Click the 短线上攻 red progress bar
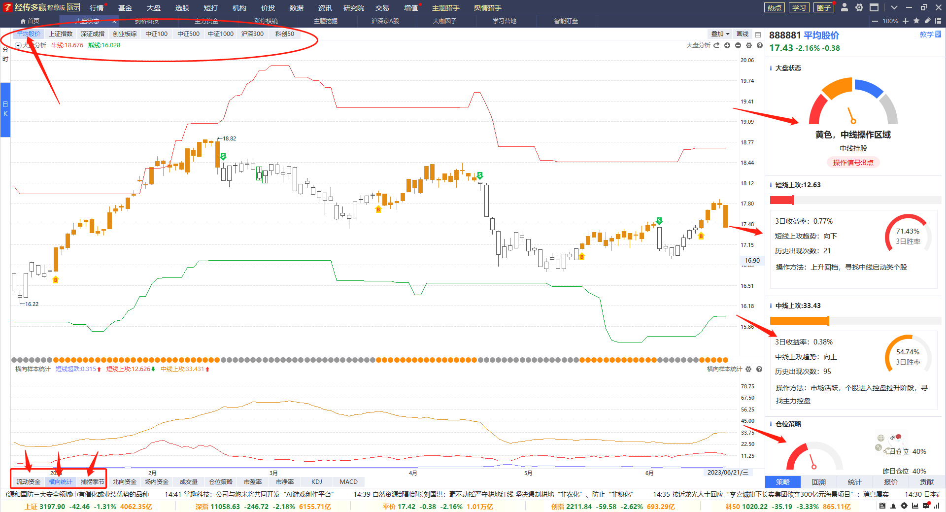 pos(782,200)
